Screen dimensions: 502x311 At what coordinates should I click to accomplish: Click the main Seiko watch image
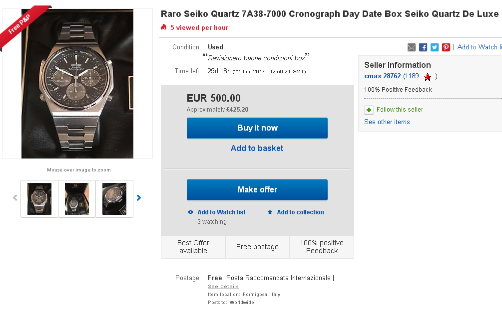(77, 84)
